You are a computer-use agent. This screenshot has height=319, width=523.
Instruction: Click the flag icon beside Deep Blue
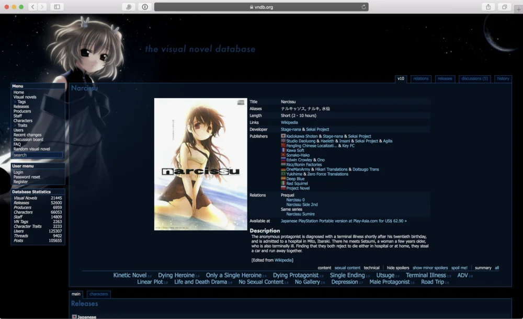click(283, 178)
